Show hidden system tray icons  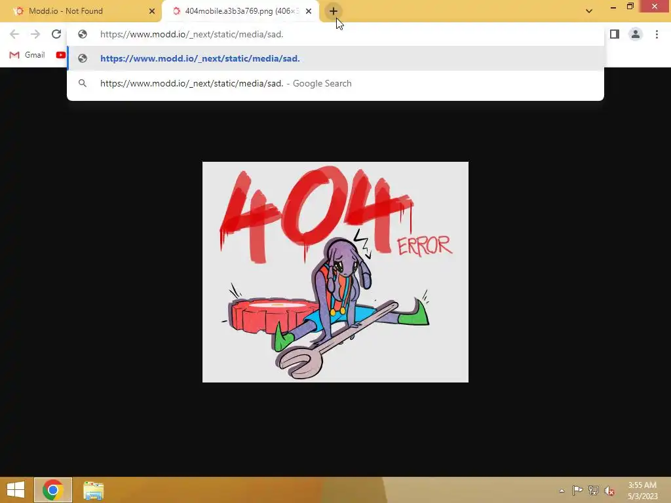coord(562,491)
